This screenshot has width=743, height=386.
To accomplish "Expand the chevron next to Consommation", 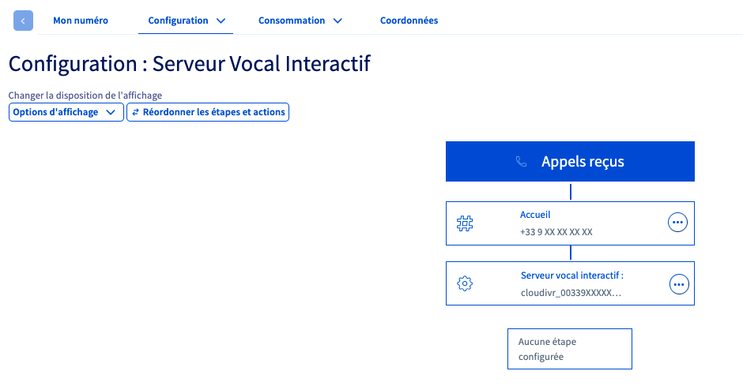I will click(338, 21).
